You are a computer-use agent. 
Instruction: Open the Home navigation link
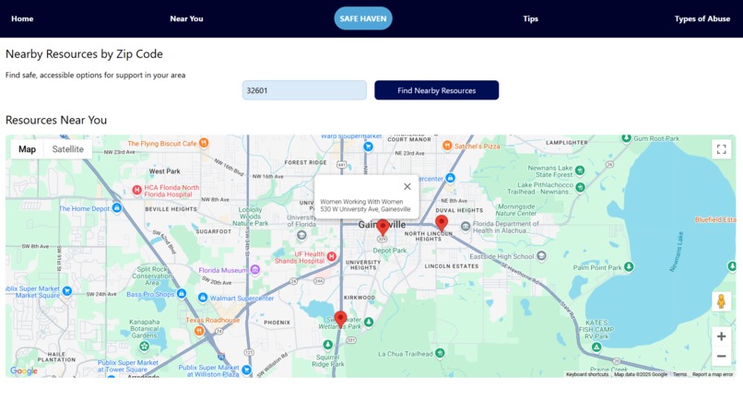(x=22, y=19)
